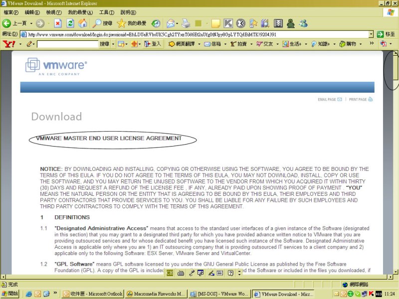Viewport: 399px width, 299px height.
Task: Open the 開始 Start menu
Action: (x=9, y=294)
